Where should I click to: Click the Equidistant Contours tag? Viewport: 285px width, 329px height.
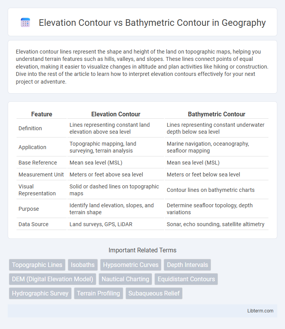186,279
